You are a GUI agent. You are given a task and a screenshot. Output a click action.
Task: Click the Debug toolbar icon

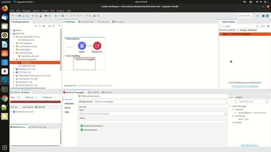55,16
